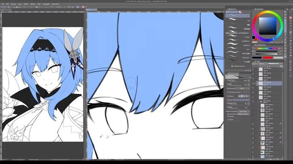
Task: Toggle the second-to-last checkbox in Tool property
Action: click(x=228, y=117)
